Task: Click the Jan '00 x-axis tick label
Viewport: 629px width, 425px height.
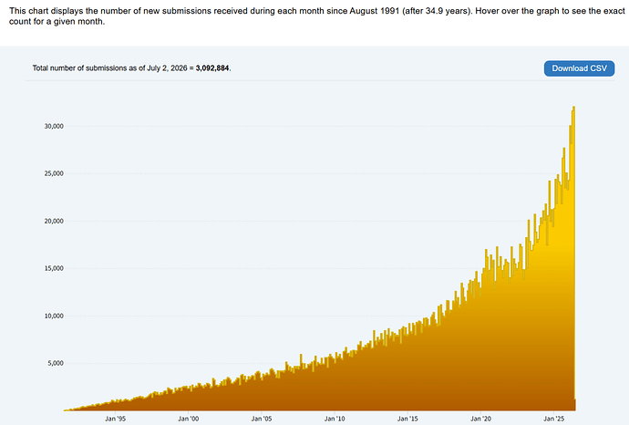Action: point(188,419)
